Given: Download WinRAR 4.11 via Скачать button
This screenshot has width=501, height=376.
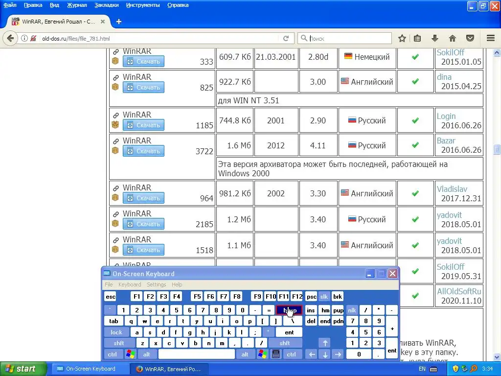Looking at the screenshot, I should (x=143, y=151).
